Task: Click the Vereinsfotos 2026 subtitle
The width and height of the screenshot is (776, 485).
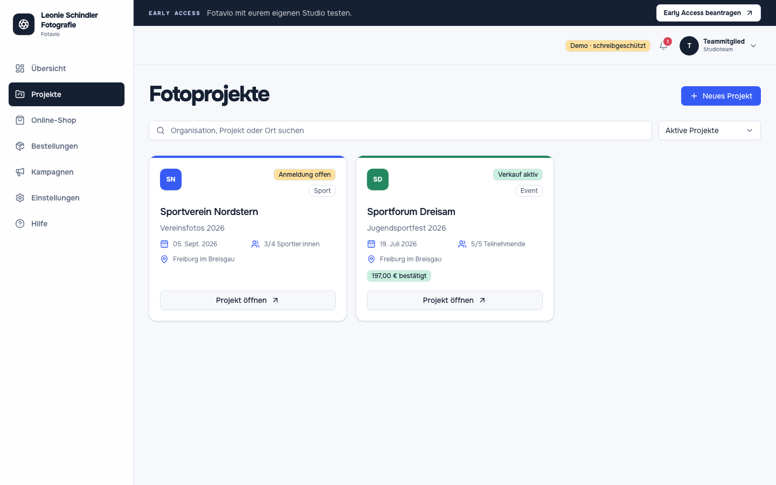Action: (x=192, y=228)
